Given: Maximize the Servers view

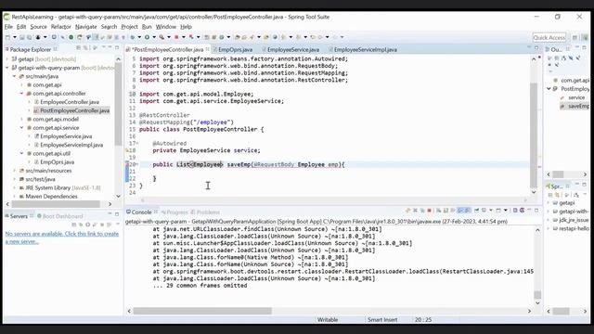Looking at the screenshot, I should click(x=117, y=214).
